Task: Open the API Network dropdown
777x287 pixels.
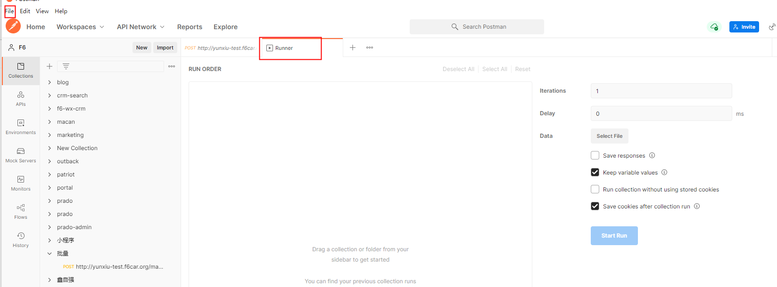Action: 141,27
